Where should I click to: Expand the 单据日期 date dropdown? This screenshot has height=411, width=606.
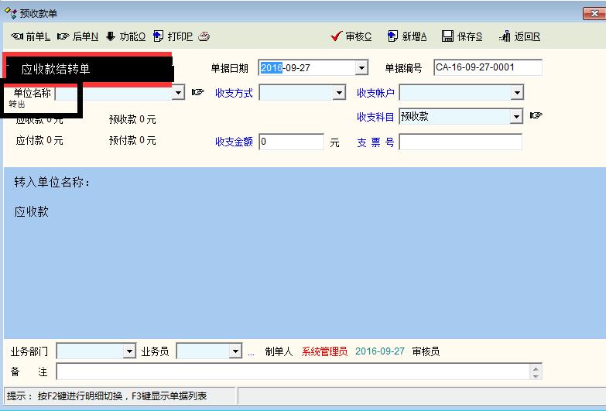click(x=361, y=68)
